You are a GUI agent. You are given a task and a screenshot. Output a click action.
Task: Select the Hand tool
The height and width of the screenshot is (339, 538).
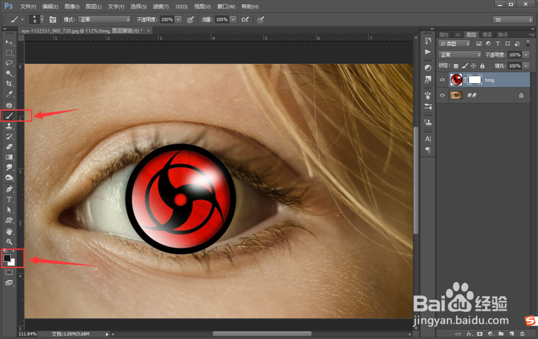(x=9, y=232)
